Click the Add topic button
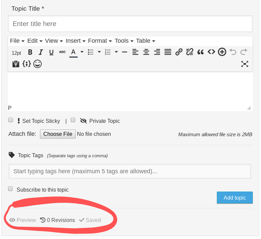Viewport: 261px width, 239px height. point(235,198)
